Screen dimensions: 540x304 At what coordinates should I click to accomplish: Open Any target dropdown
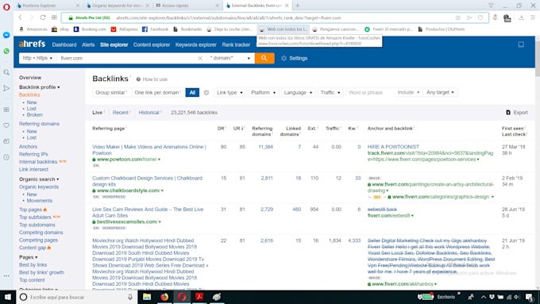click(440, 92)
